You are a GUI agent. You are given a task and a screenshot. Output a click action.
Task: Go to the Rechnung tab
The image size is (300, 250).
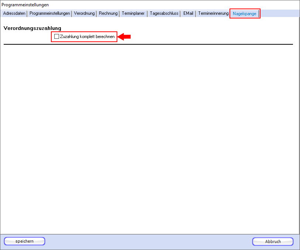tap(108, 13)
